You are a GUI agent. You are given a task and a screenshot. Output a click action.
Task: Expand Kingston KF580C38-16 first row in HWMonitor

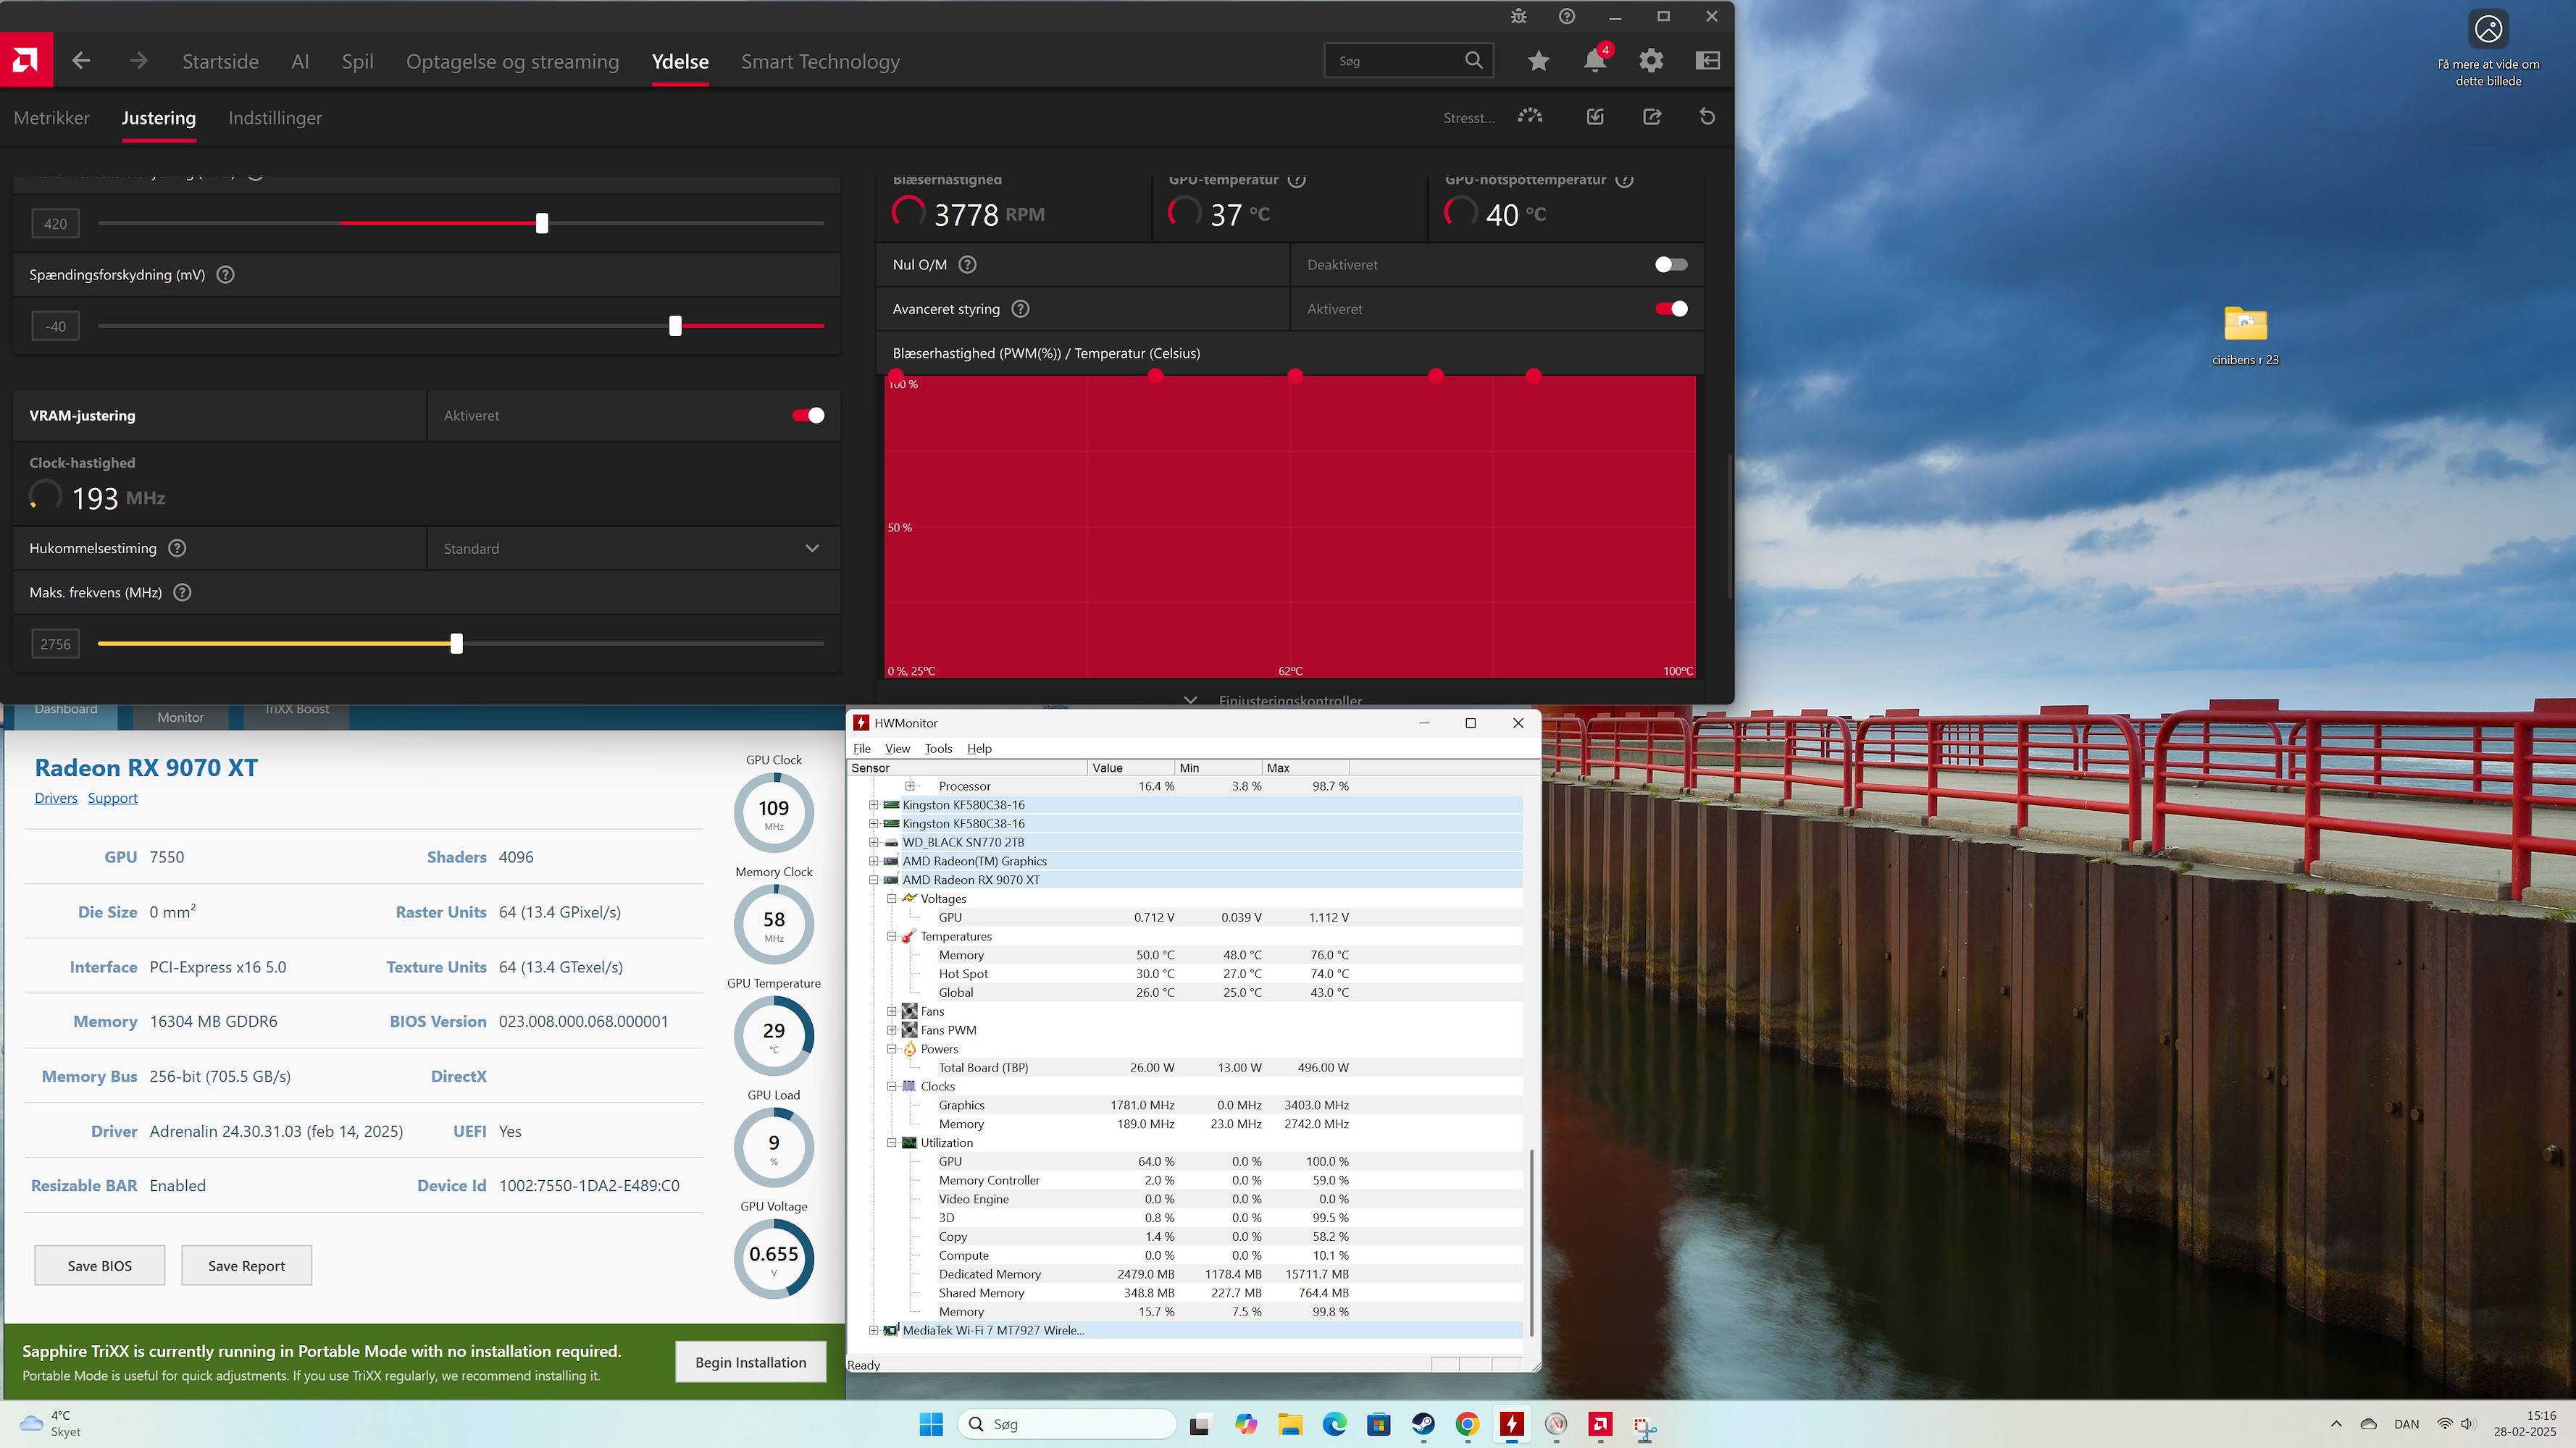[873, 804]
